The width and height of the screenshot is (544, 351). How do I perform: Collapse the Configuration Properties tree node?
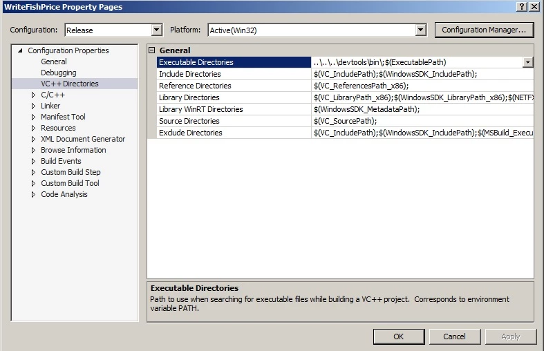pos(20,50)
